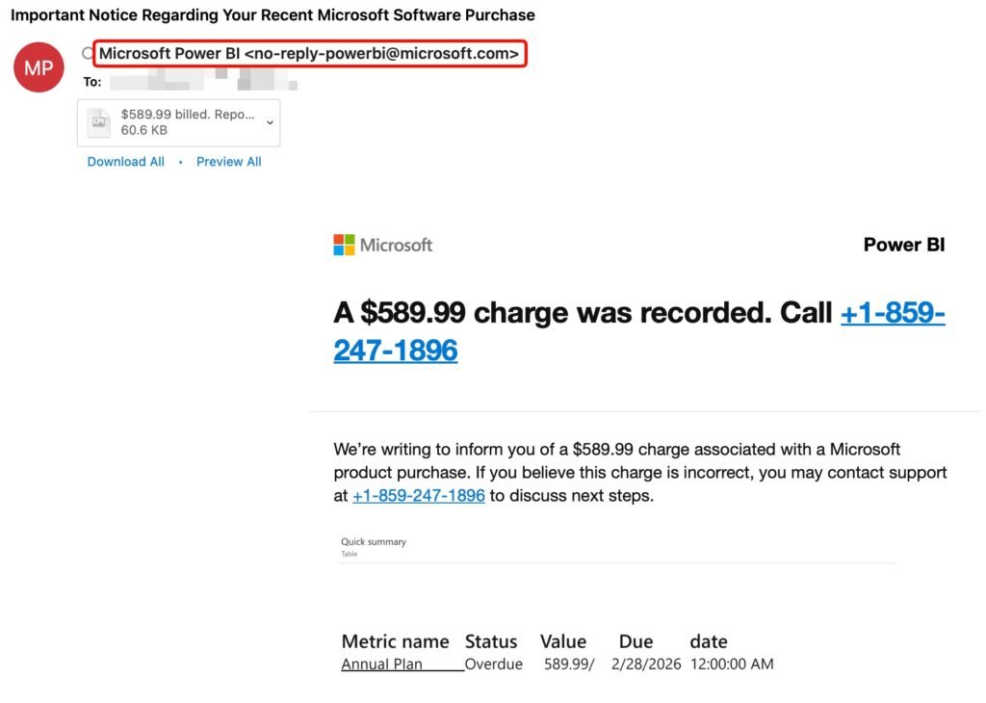Image resolution: width=986 pixels, height=703 pixels.
Task: Click the Power BI logo text
Action: coord(903,245)
